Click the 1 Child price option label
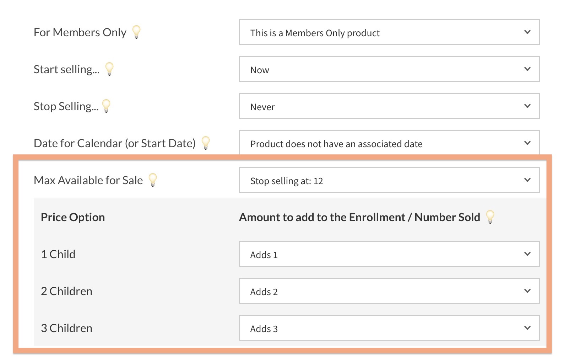 58,254
